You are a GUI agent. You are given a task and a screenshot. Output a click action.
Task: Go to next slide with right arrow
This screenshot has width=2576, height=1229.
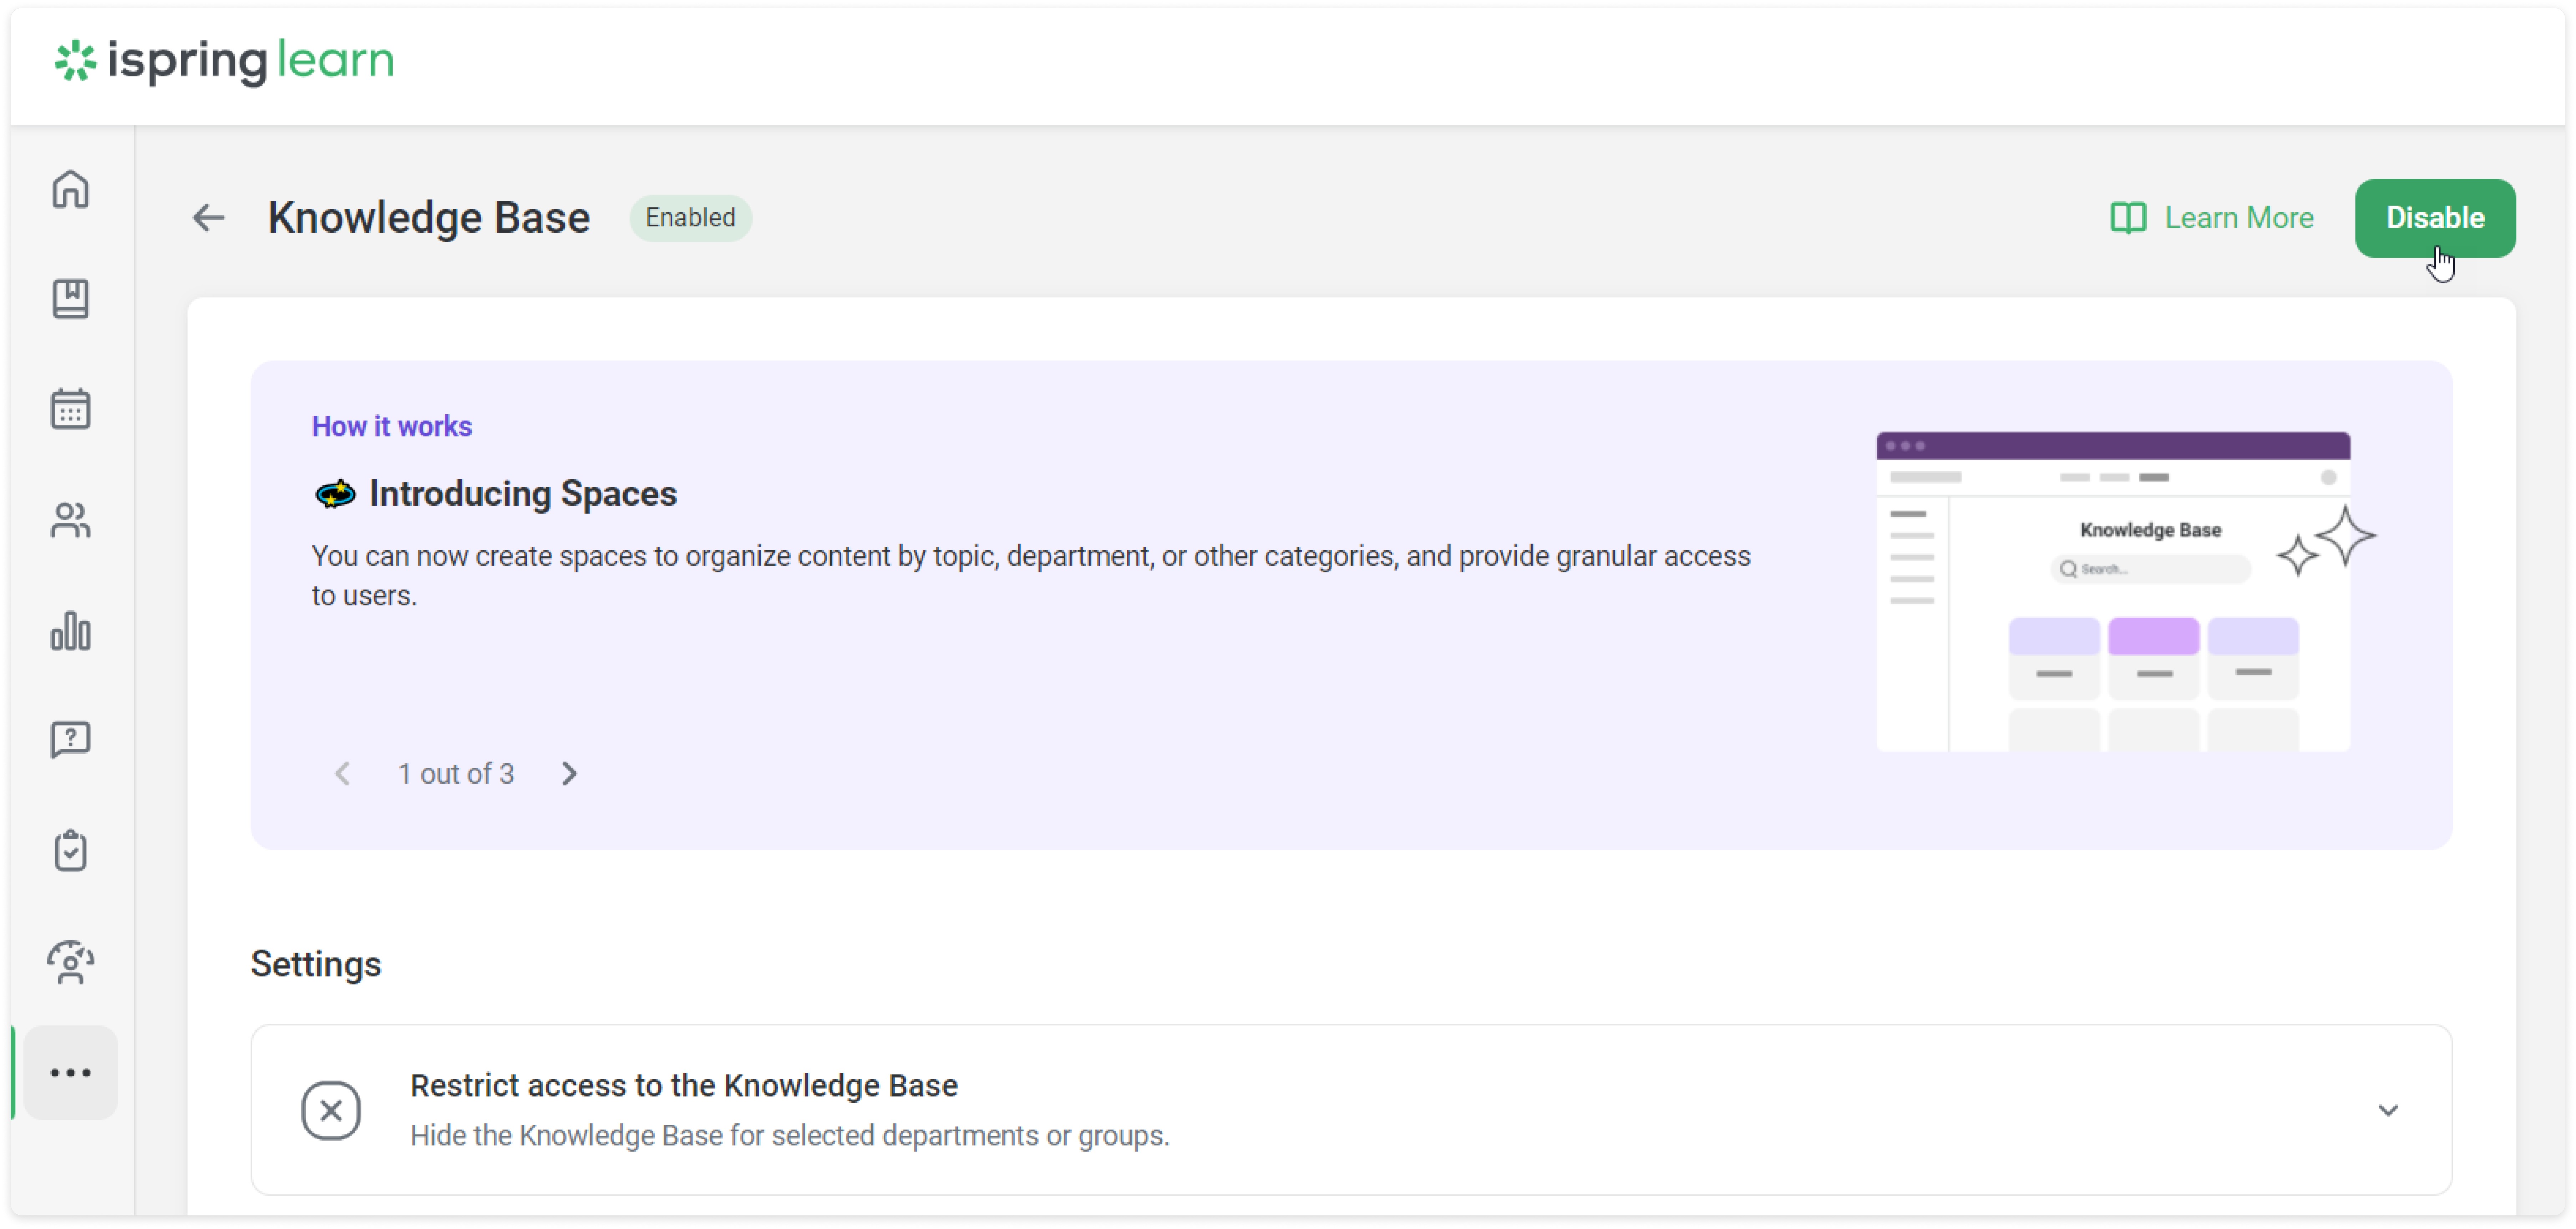(570, 773)
